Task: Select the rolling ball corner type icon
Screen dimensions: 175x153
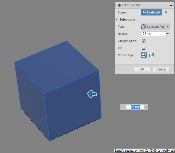Action: (x=144, y=55)
